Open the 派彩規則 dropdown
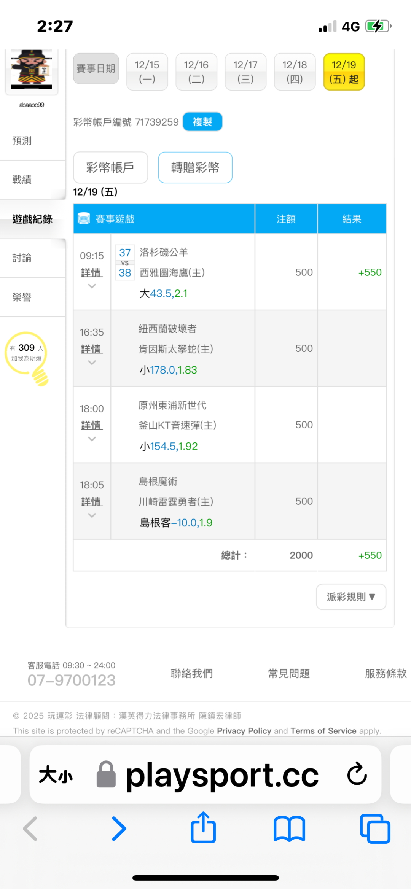411x889 pixels. [351, 597]
